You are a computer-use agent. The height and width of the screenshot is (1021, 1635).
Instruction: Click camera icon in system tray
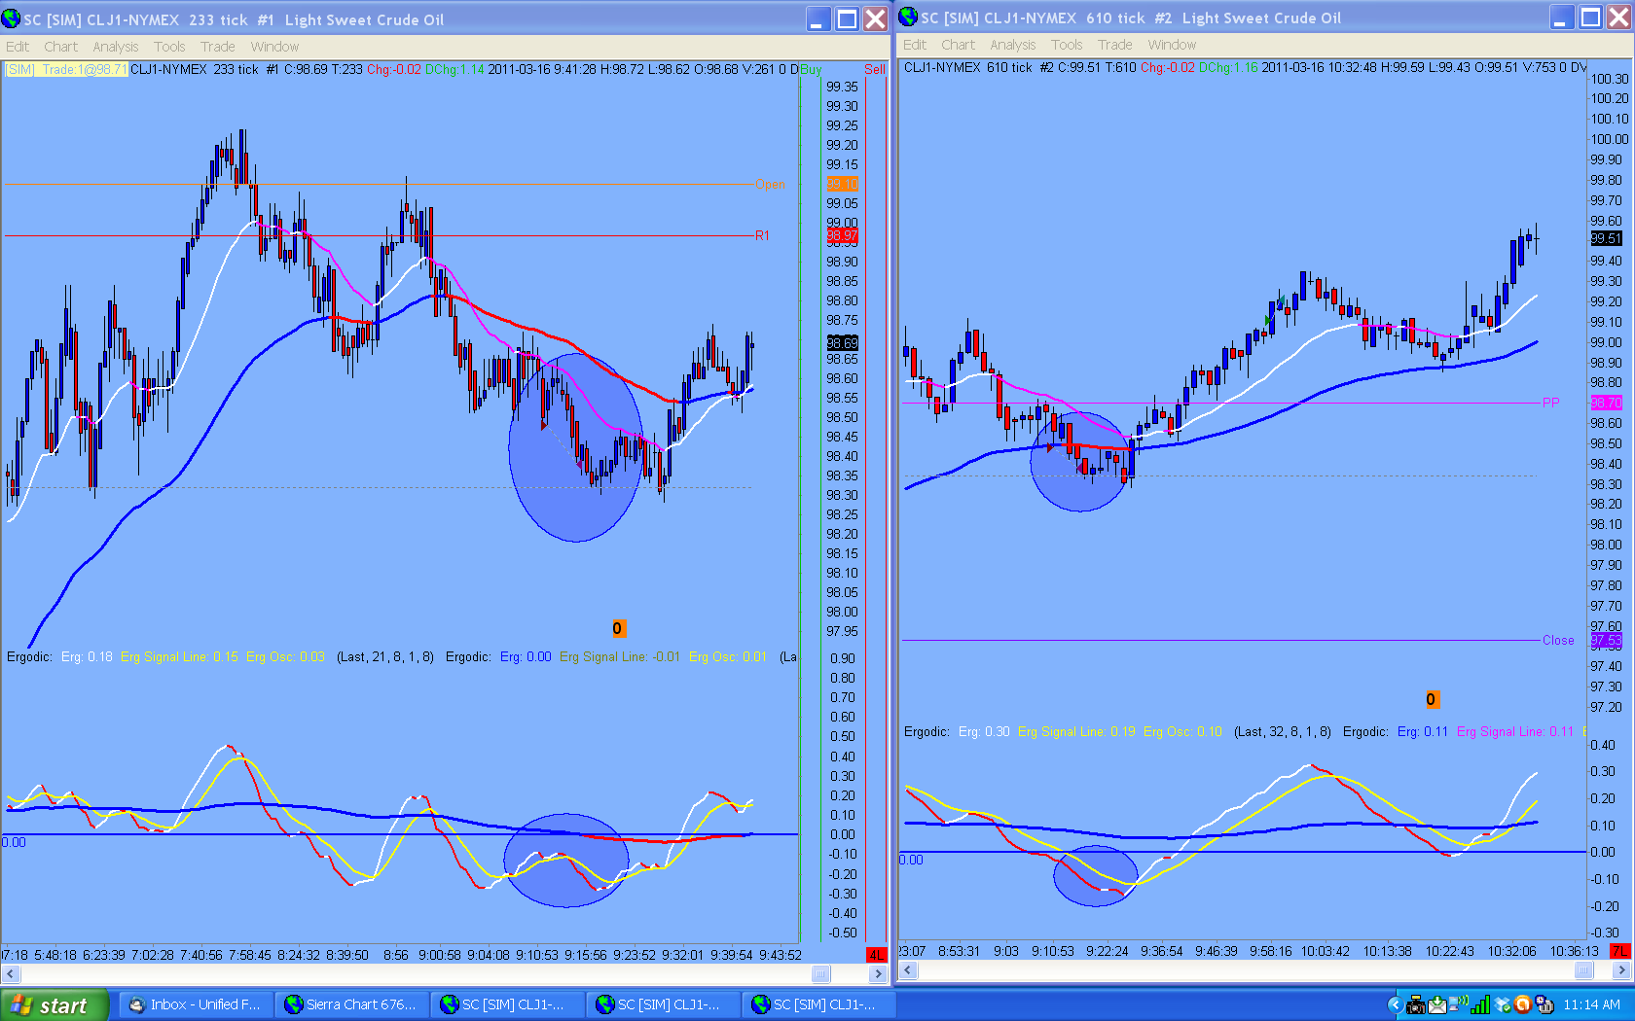point(1416,1004)
